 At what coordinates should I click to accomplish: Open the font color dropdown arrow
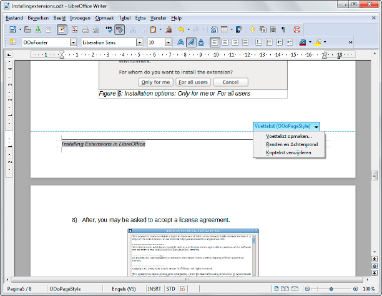coord(310,42)
